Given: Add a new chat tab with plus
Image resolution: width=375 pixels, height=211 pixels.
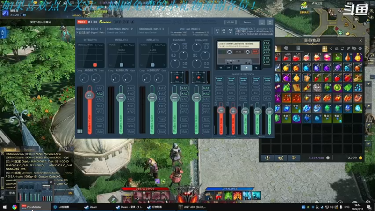Looking at the screenshot, I should click(x=42, y=149).
